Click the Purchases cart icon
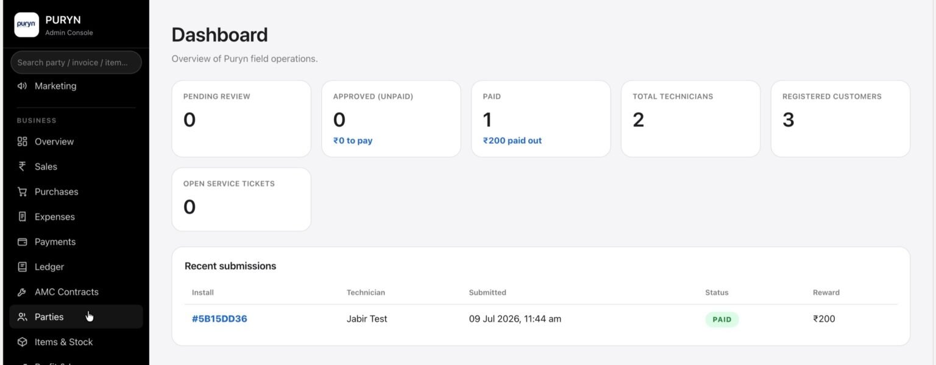 coord(23,191)
